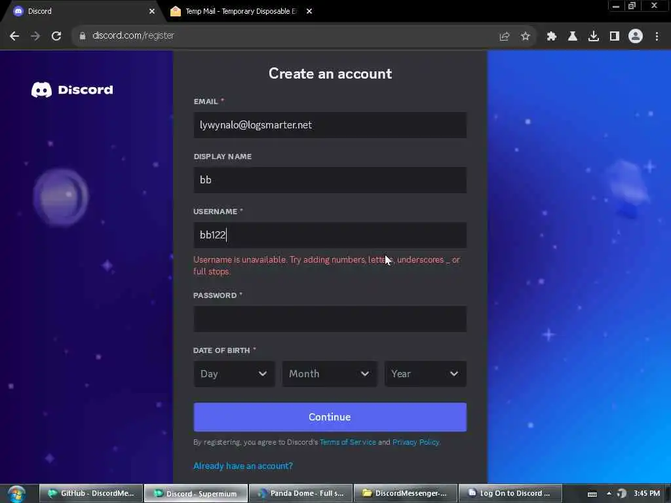Restore down the browser window
The image size is (671, 503).
pyautogui.click(x=632, y=6)
